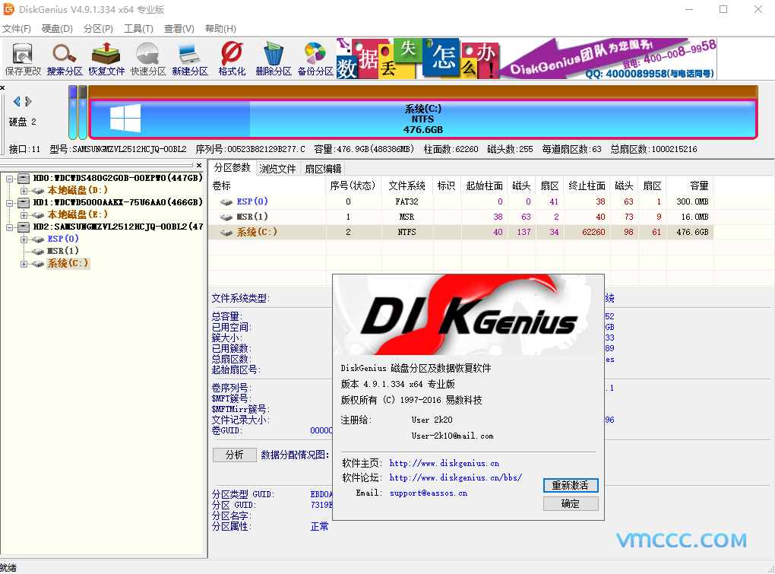Switch to the 扇区编辑 tab
775x574 pixels.
(323, 169)
